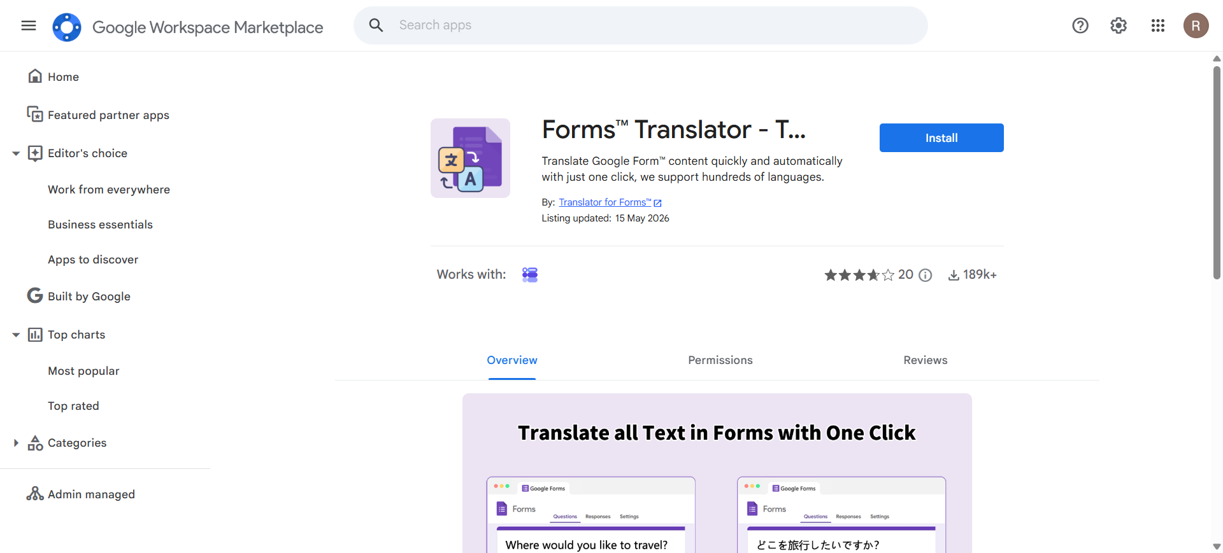1223x553 pixels.
Task: Click the download count icon
Action: 954,275
